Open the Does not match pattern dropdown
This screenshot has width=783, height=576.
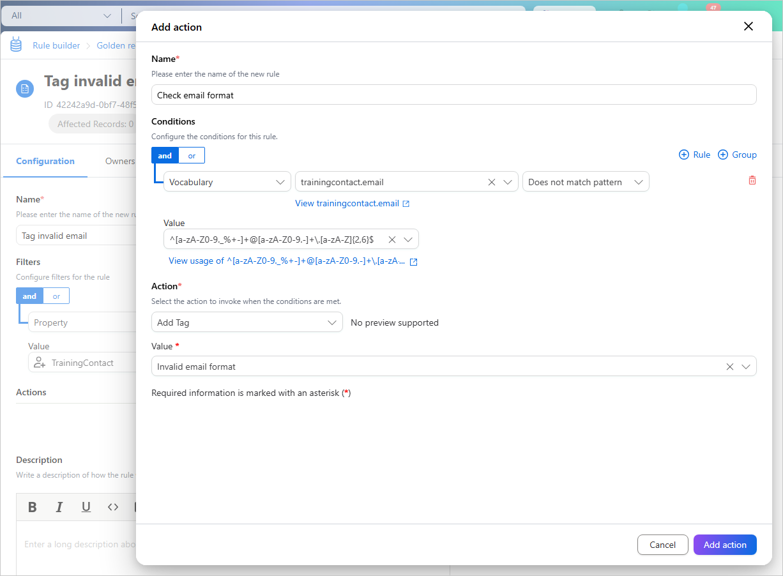click(x=586, y=182)
